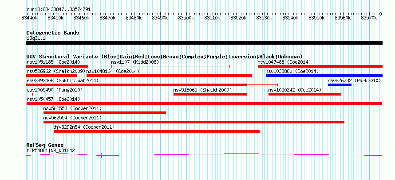
Task: Click the 83500k ruler tick label
Action: 186,18
